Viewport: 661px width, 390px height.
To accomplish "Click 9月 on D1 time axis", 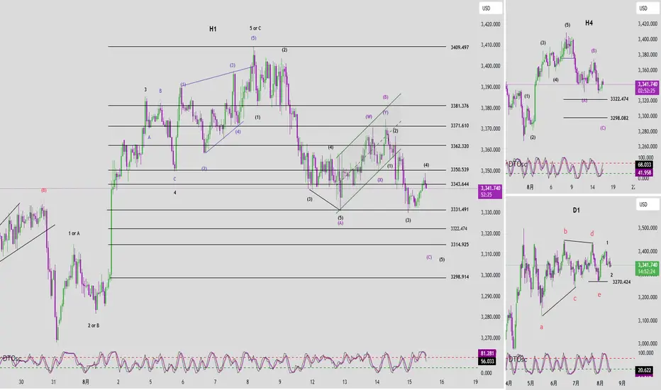I will tap(622, 383).
